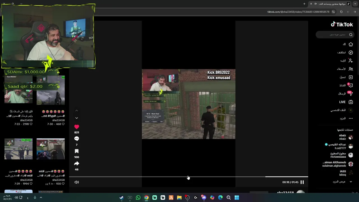This screenshot has height=202, width=359.
Task: Click the address bar URL tiktok.com
Action: [298, 12]
